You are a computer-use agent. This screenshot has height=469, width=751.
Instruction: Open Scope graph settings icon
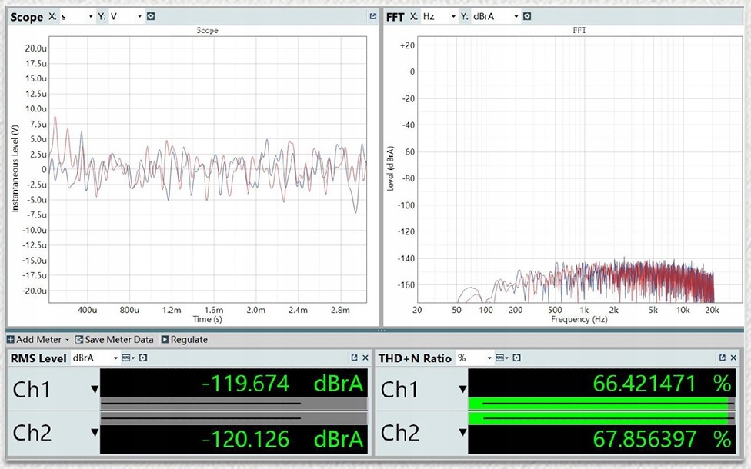click(x=150, y=16)
